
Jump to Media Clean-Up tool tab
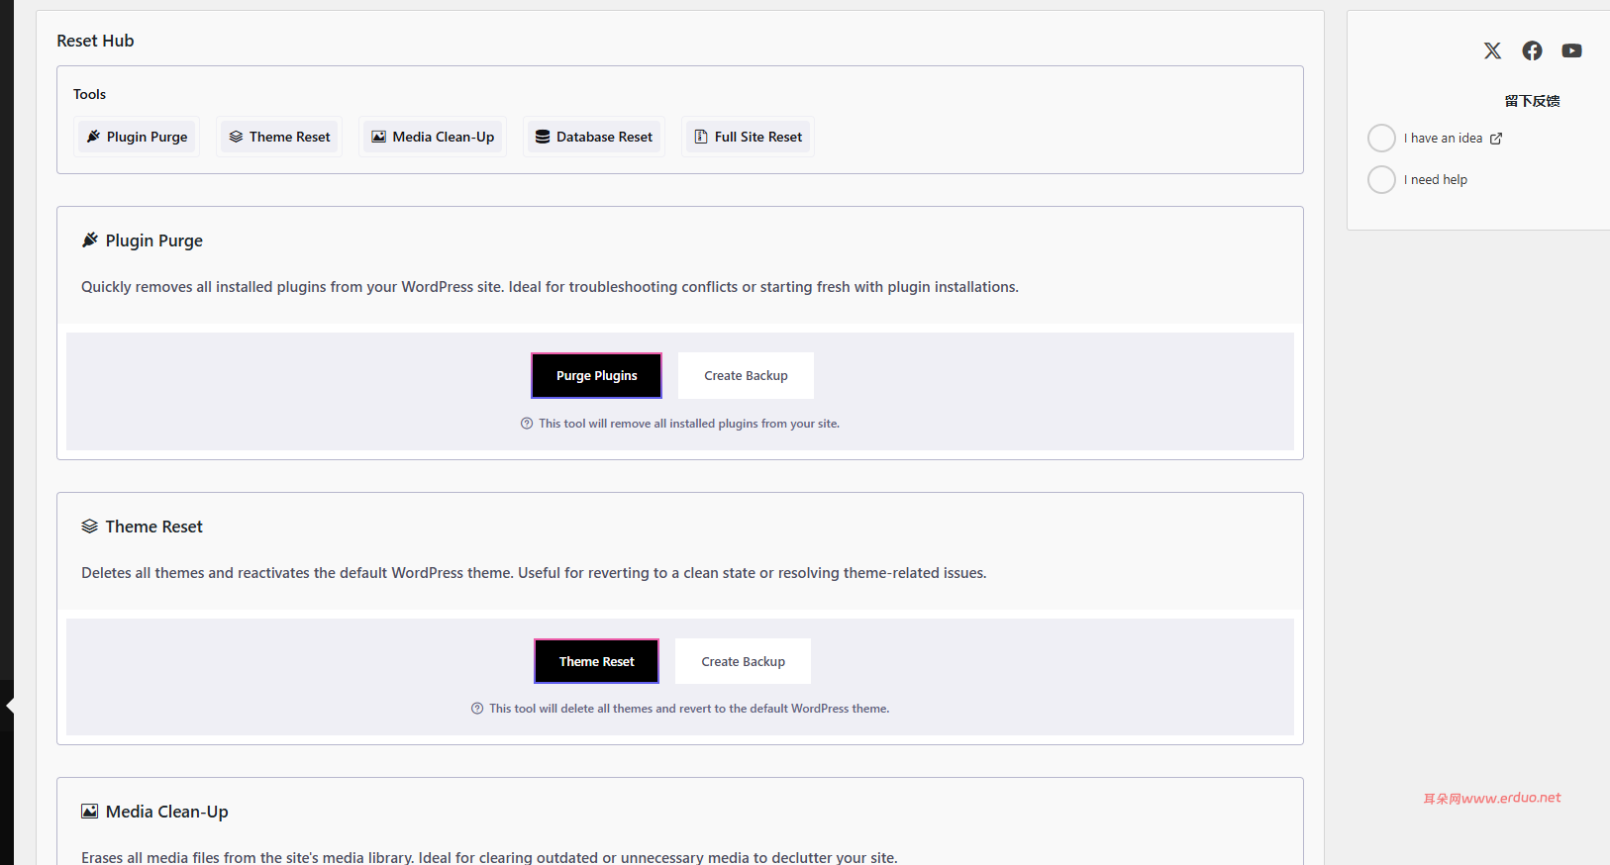(x=433, y=137)
